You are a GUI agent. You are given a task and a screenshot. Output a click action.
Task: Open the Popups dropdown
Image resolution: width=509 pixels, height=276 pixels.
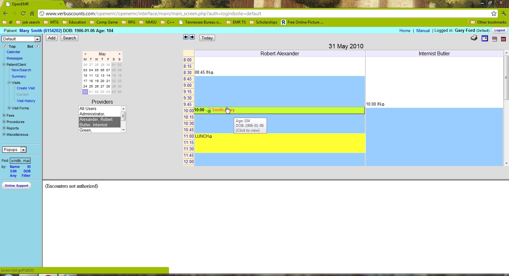pos(14,150)
